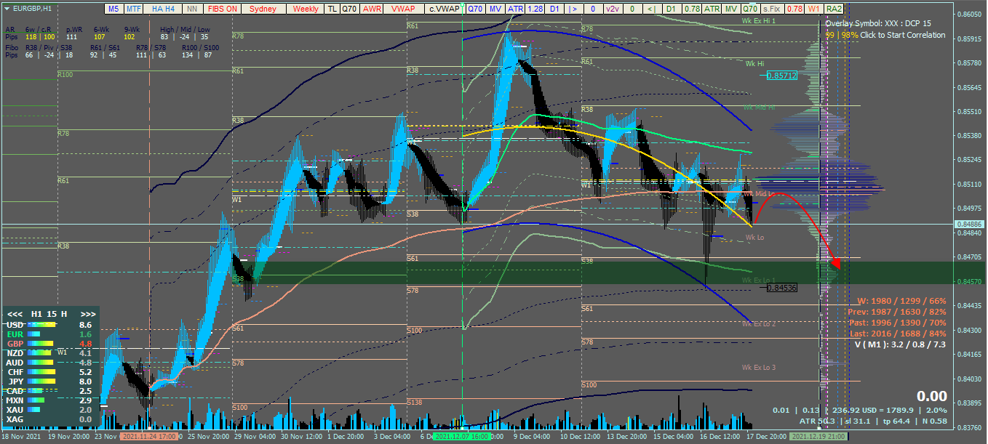Click the ATR 50.3 status line
The image size is (988, 444).
(x=873, y=421)
